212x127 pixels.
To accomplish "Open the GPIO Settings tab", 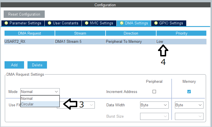I will (x=169, y=23).
